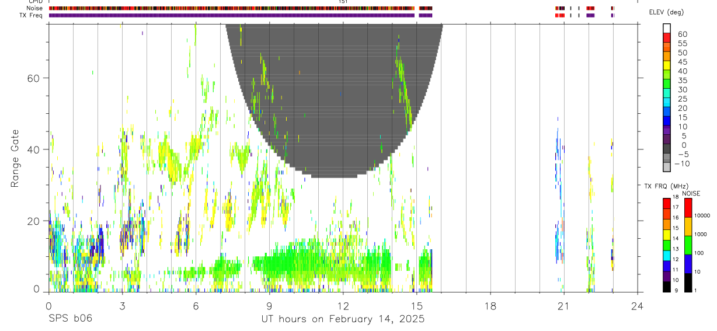
Task: Click the '10000' label on the NOISE bar
Action: click(702, 215)
